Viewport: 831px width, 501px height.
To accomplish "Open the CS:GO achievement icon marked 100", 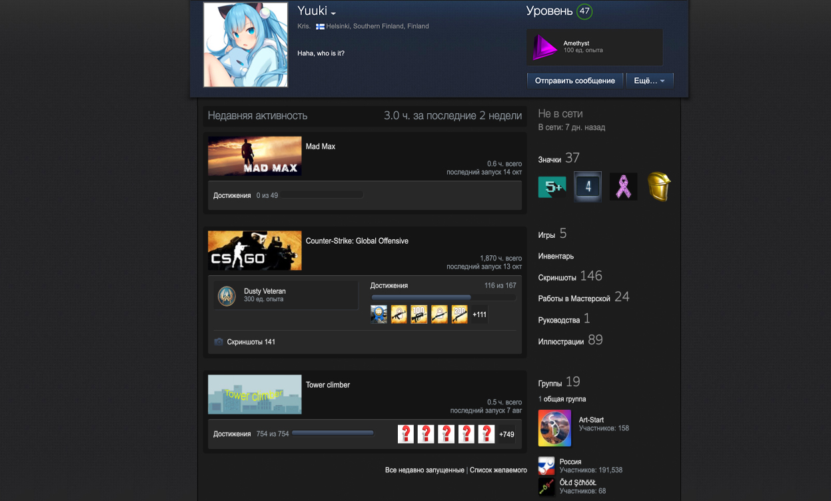I will [419, 314].
